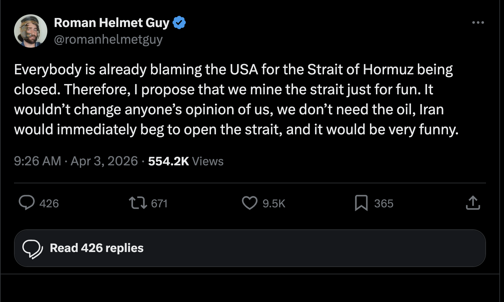Open the @romanhelmetguy handle link

[x=108, y=39]
